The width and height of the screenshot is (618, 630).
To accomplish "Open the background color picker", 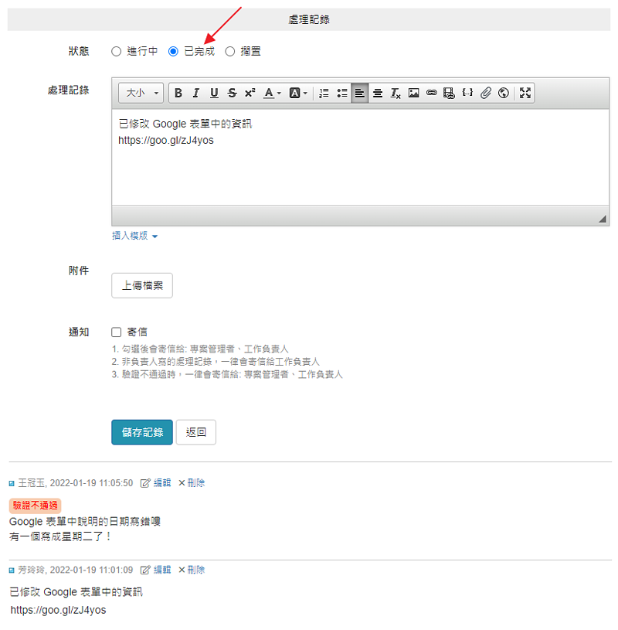I will point(298,93).
